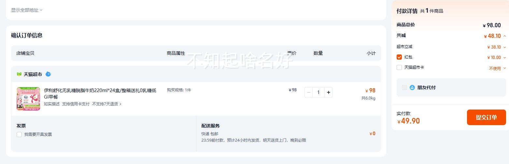The width and height of the screenshot is (509, 164).
Task: Click the 发票 section label
Action: 21,126
